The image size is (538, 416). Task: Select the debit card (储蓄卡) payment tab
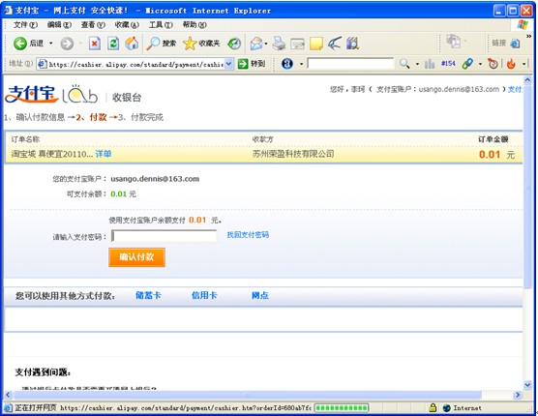coord(148,295)
